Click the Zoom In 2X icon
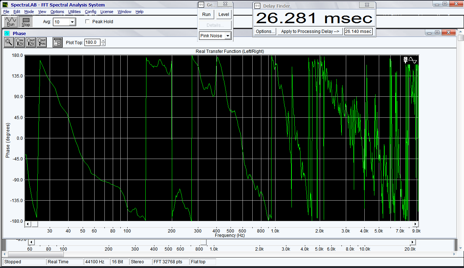 click(x=20, y=42)
